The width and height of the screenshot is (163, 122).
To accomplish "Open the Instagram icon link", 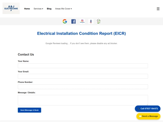I will click(82, 21).
